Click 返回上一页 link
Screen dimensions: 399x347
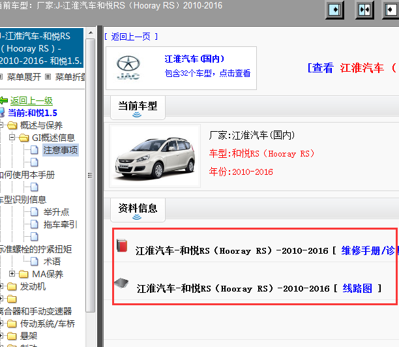tap(131, 37)
